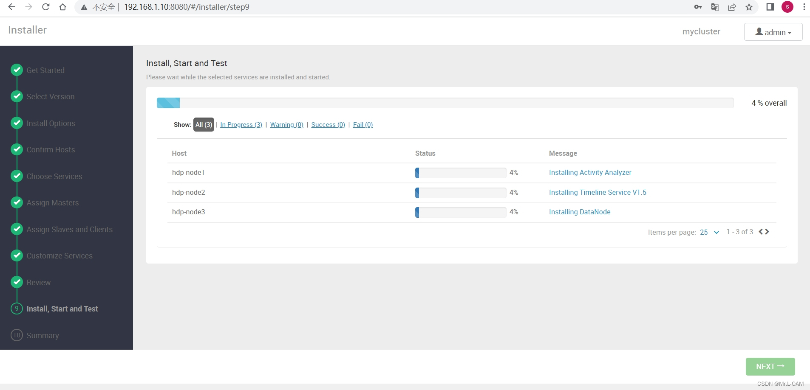
Task: Click the browser address bar URL
Action: [187, 7]
